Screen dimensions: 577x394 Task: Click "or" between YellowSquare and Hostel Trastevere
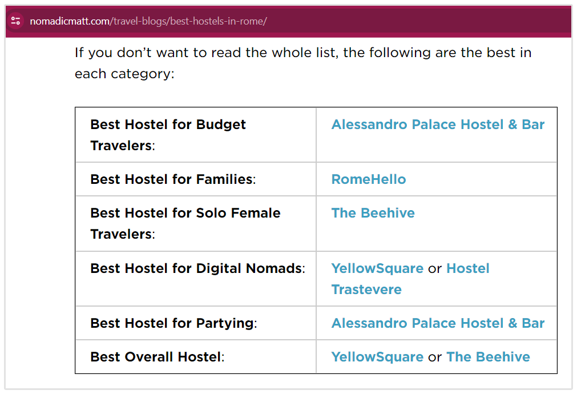435,268
